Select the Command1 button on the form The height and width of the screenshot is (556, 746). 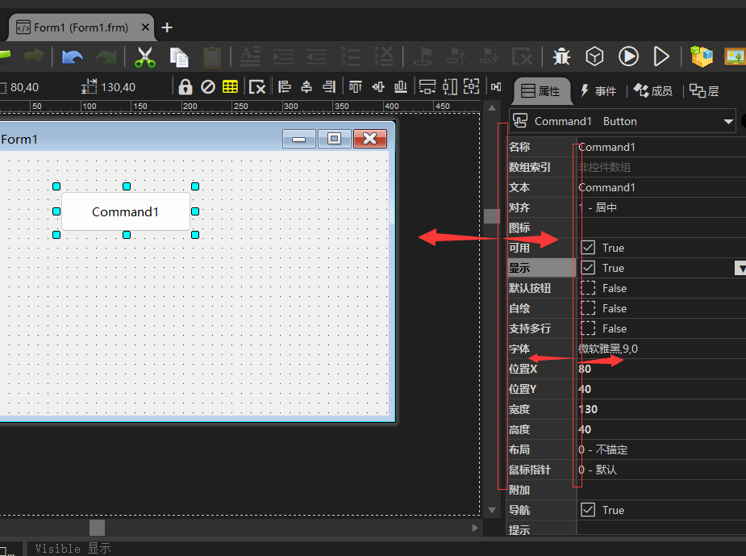(126, 211)
